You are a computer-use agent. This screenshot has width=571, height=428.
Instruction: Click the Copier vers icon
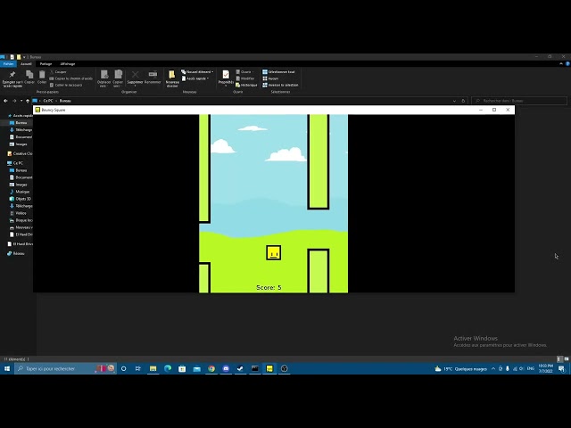(118, 74)
